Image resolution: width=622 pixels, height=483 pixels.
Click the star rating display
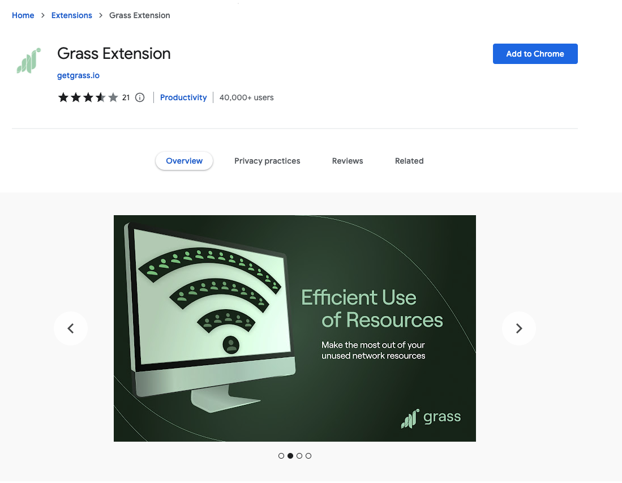pos(88,97)
